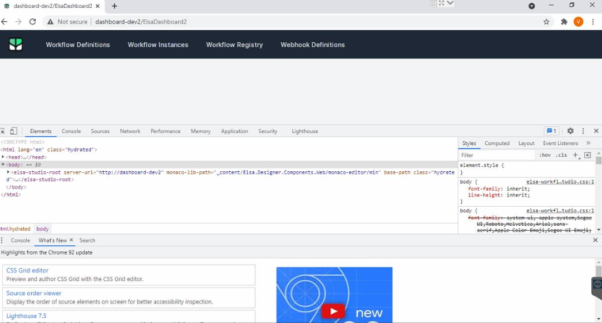Open the Source order viewer link
Image resolution: width=602 pixels, height=323 pixels.
(34, 293)
